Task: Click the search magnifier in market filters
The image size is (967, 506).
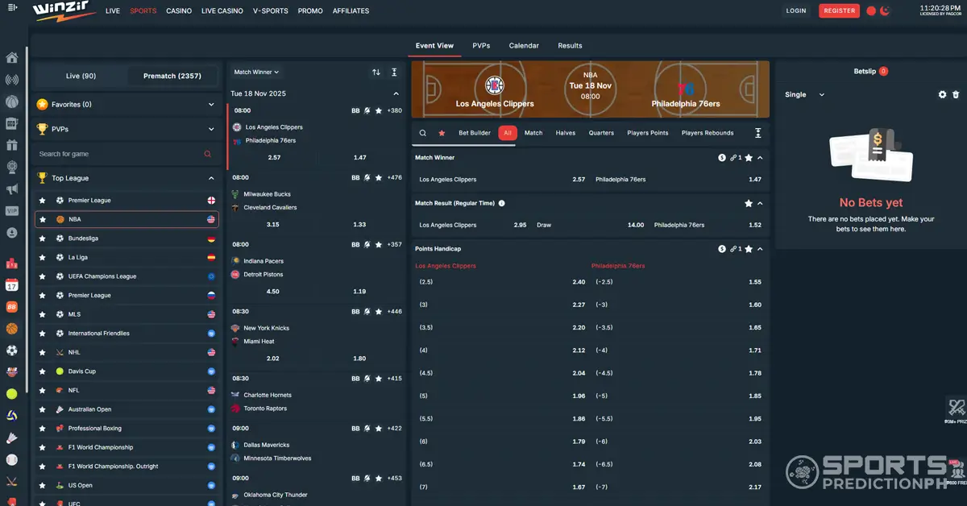Action: pos(423,133)
